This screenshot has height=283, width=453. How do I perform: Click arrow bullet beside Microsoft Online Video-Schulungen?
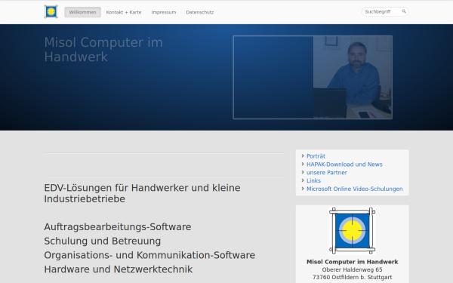(x=303, y=189)
